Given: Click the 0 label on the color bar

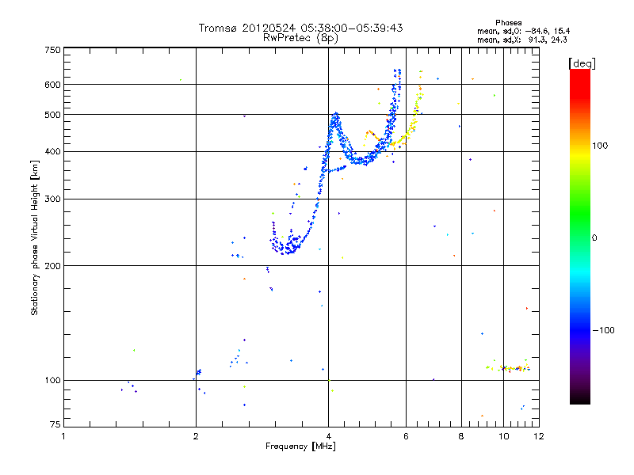Looking at the screenshot, I should [x=594, y=238].
